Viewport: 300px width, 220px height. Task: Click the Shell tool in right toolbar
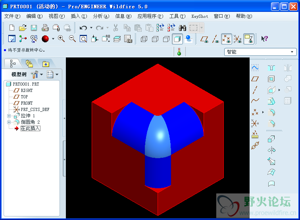click(x=271, y=79)
